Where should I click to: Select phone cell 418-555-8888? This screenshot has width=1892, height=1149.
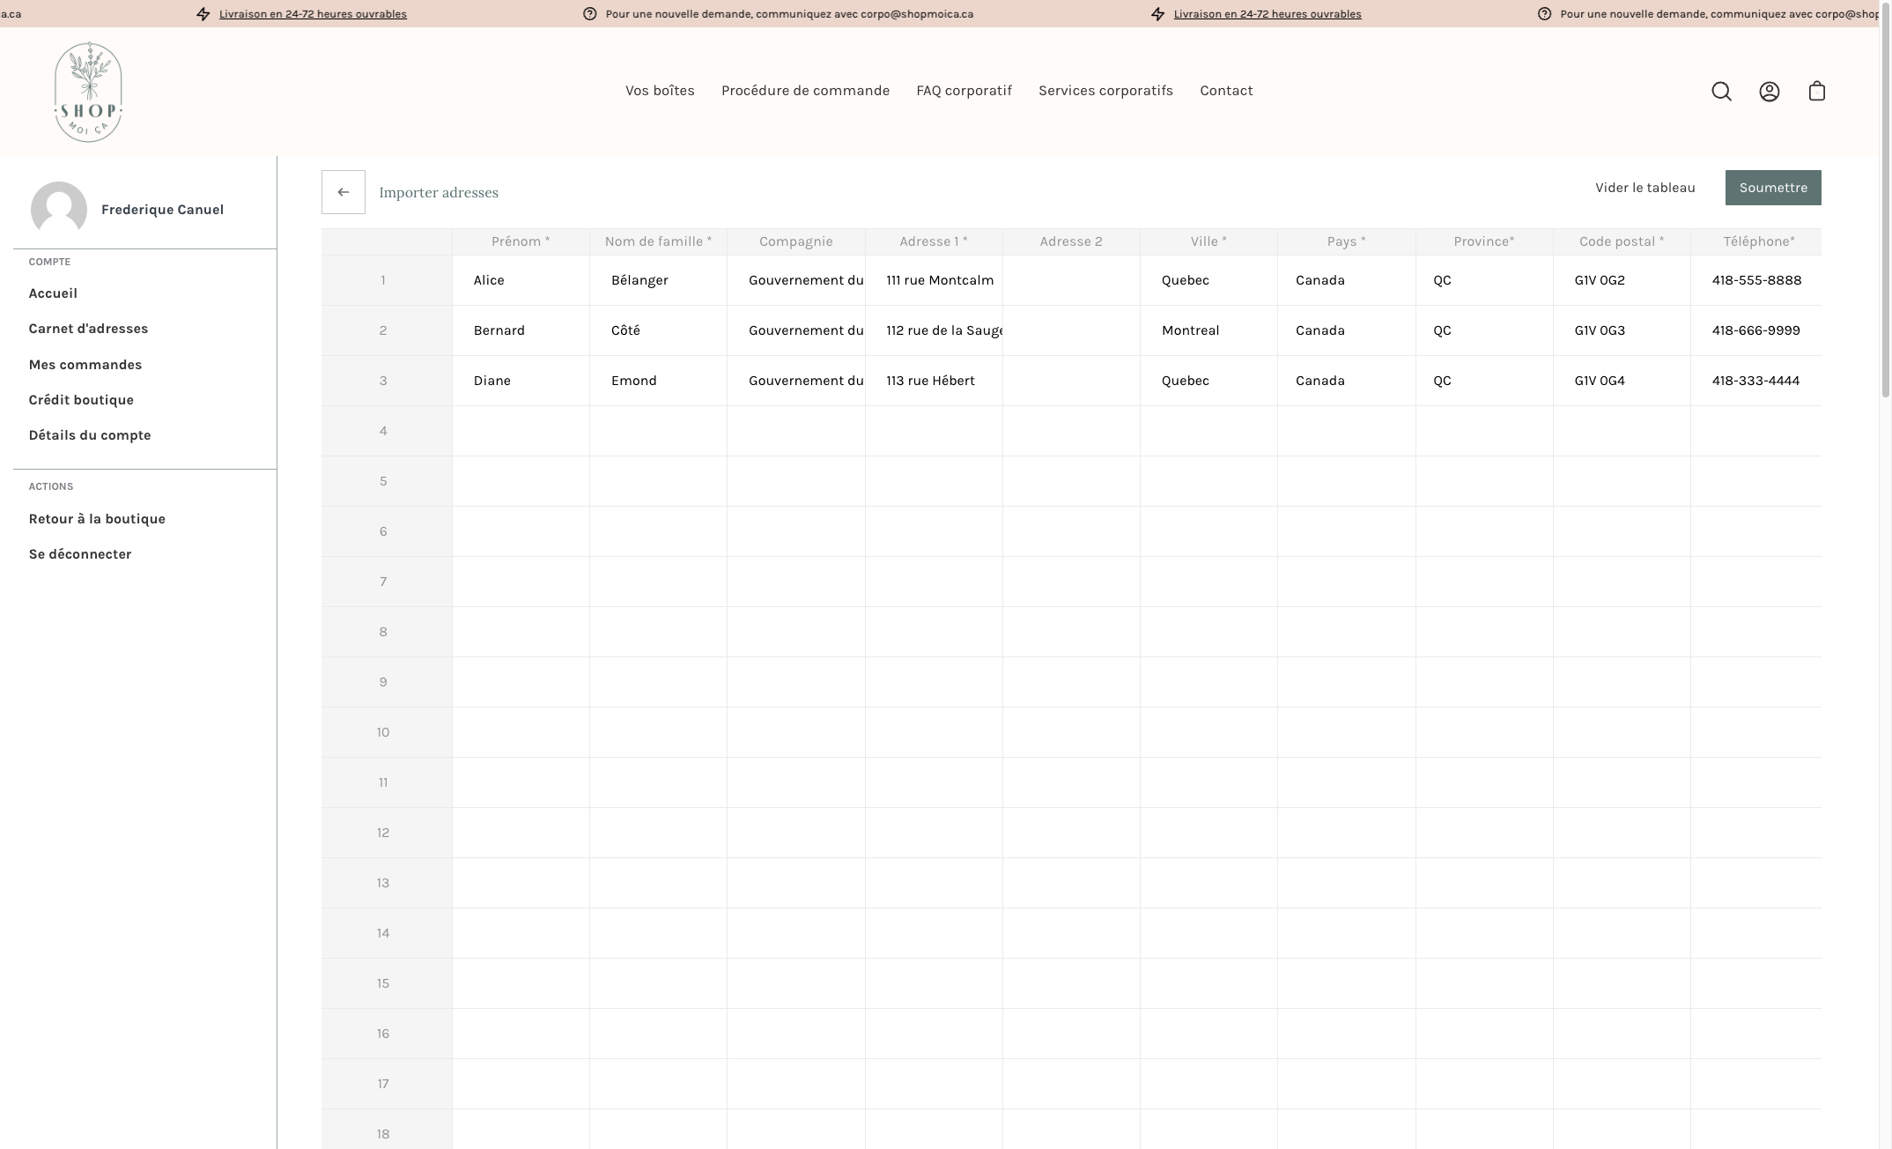1756,280
